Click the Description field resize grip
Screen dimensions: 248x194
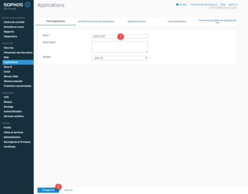tap(147, 51)
